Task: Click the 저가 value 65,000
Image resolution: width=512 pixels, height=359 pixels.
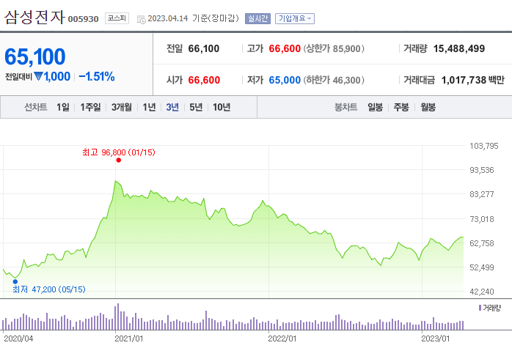Action: (285, 80)
